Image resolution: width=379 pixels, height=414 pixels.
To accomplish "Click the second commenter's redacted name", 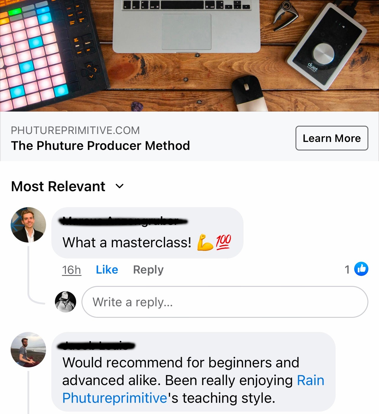I will coord(96,346).
